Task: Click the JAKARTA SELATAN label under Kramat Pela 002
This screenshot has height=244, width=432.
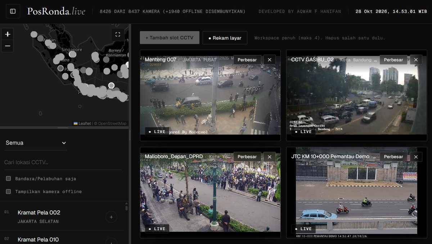Action: pyautogui.click(x=38, y=221)
